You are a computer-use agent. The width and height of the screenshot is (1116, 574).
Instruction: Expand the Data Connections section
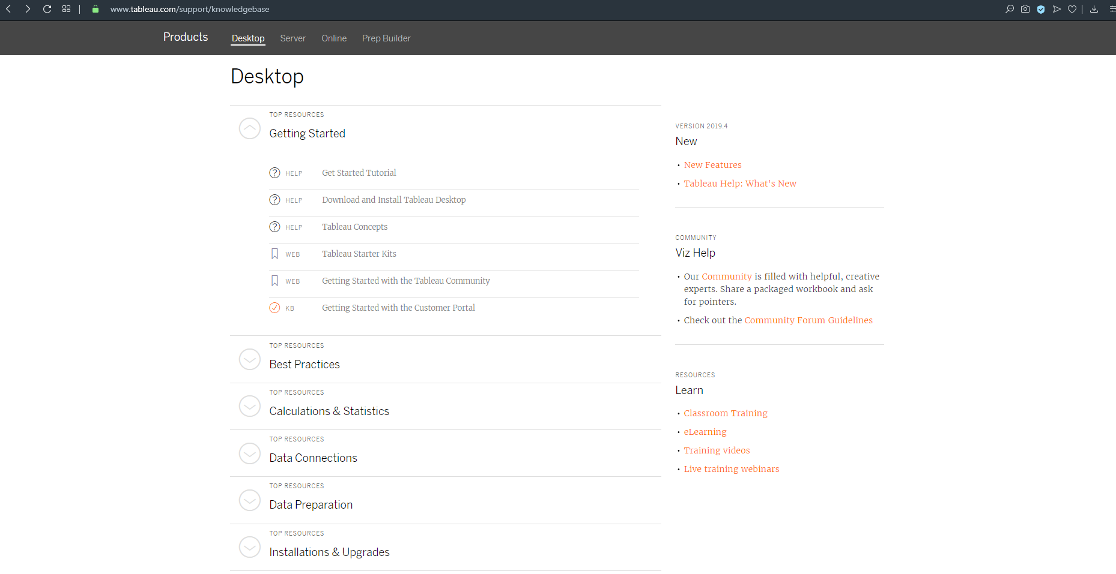(x=250, y=453)
